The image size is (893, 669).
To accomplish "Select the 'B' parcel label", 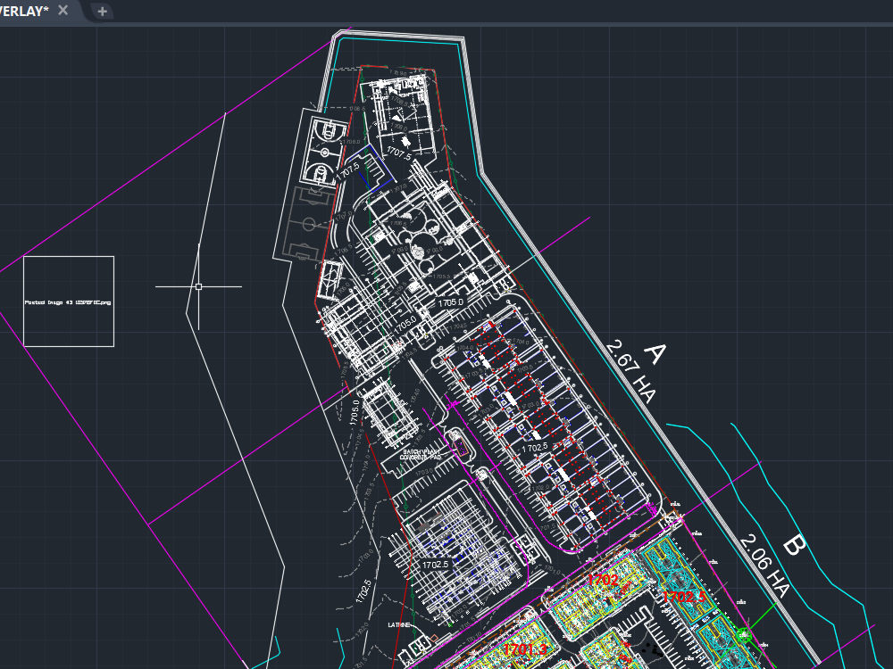I will tap(793, 545).
